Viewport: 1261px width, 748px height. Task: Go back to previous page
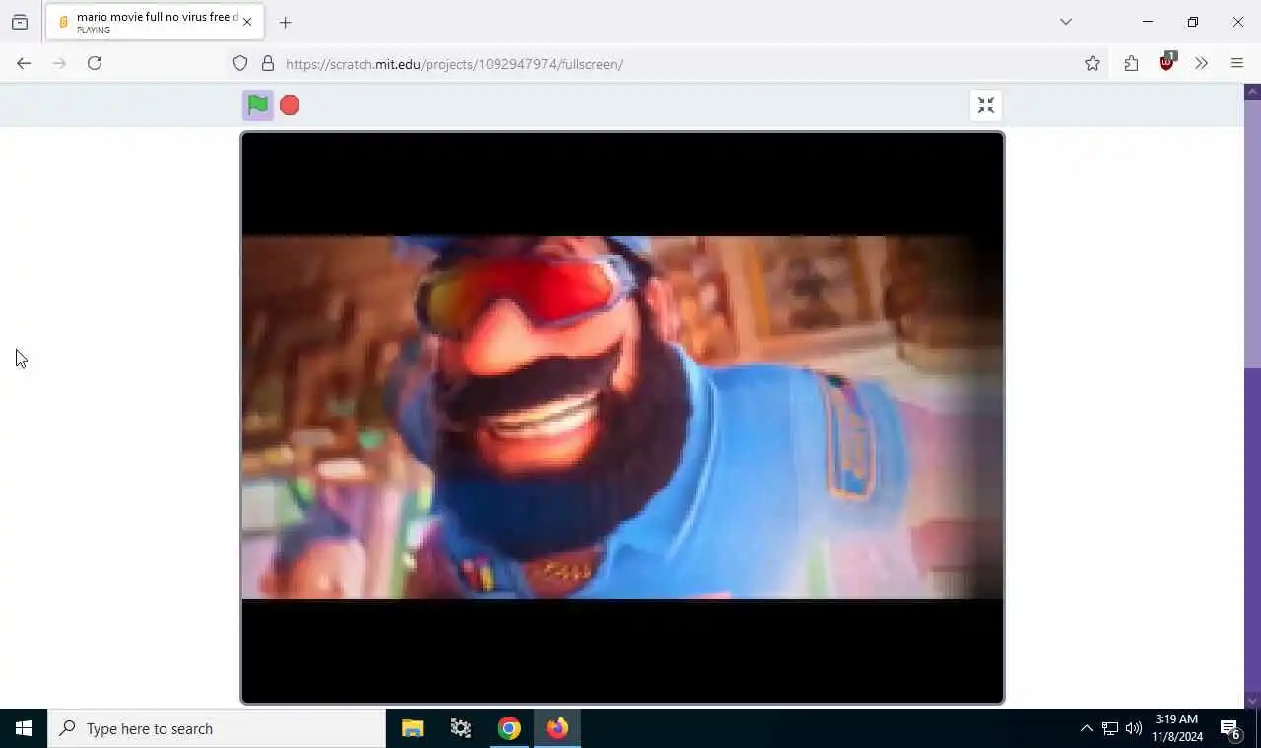[24, 63]
